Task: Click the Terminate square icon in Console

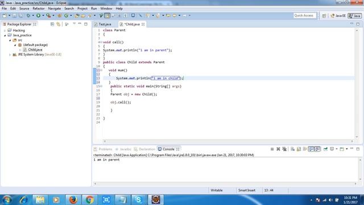Action: [272, 149]
